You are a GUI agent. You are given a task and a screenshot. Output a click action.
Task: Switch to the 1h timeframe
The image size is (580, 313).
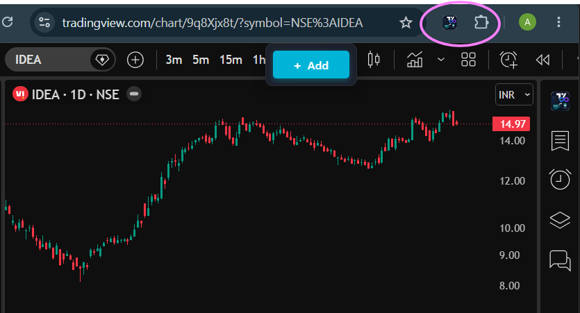[259, 60]
